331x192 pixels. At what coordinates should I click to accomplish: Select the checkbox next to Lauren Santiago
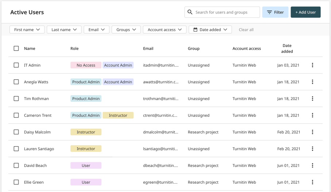16,149
